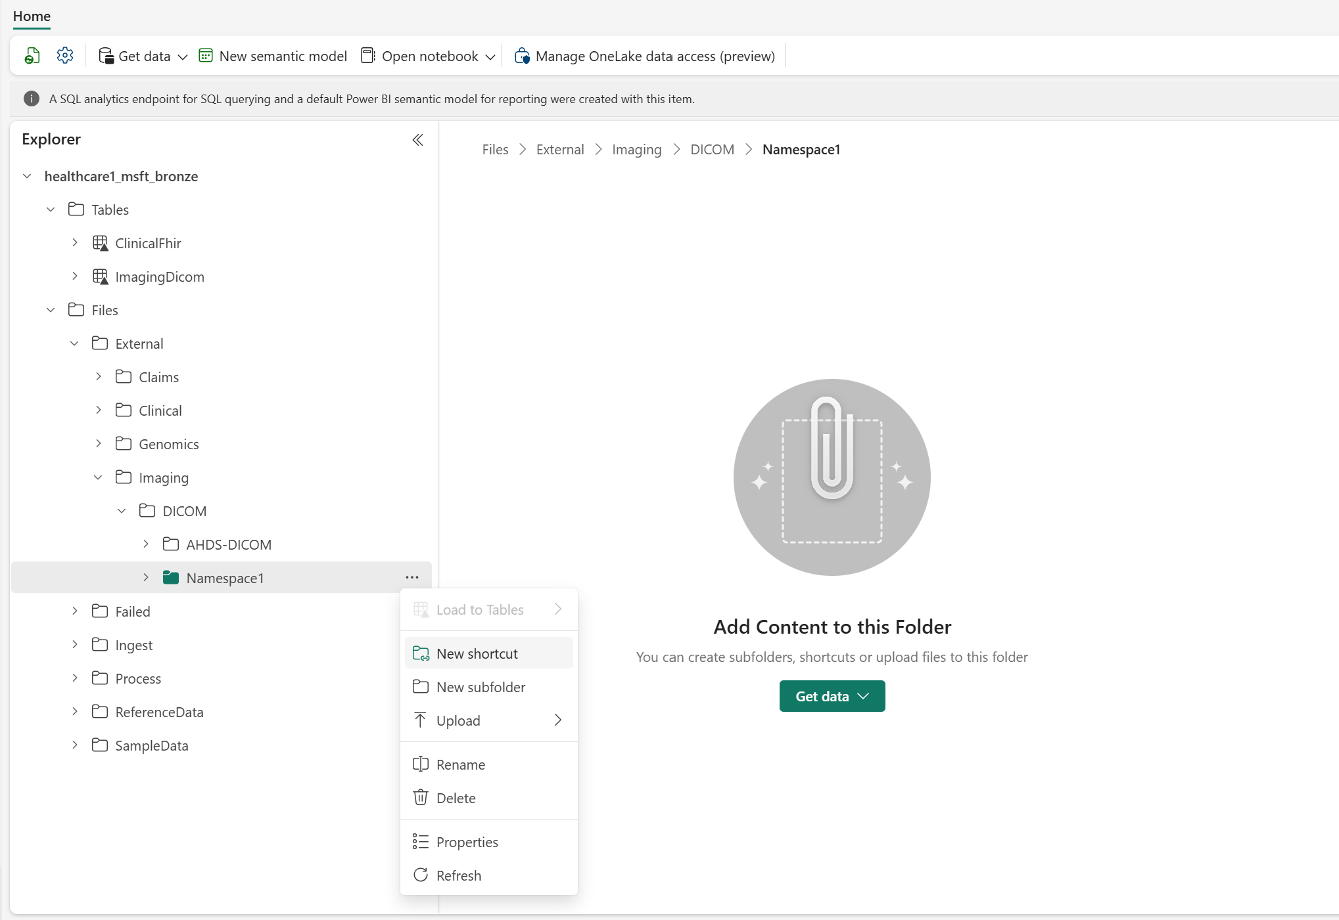Screen dimensions: 1339x920
Task: Click the ClinicalFhir table icon
Action: pyautogui.click(x=100, y=243)
